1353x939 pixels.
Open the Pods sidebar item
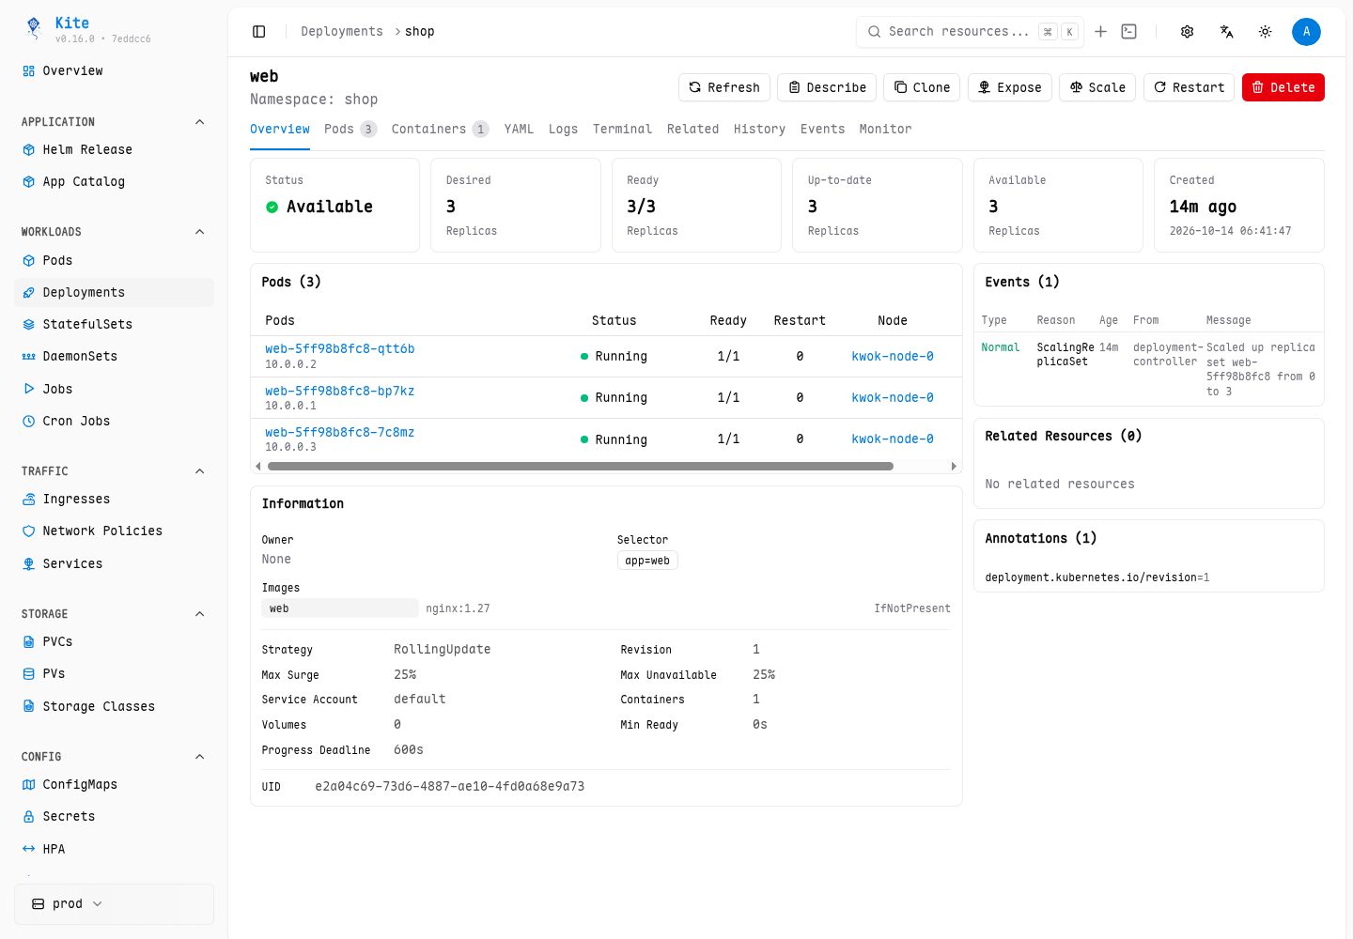click(x=114, y=261)
